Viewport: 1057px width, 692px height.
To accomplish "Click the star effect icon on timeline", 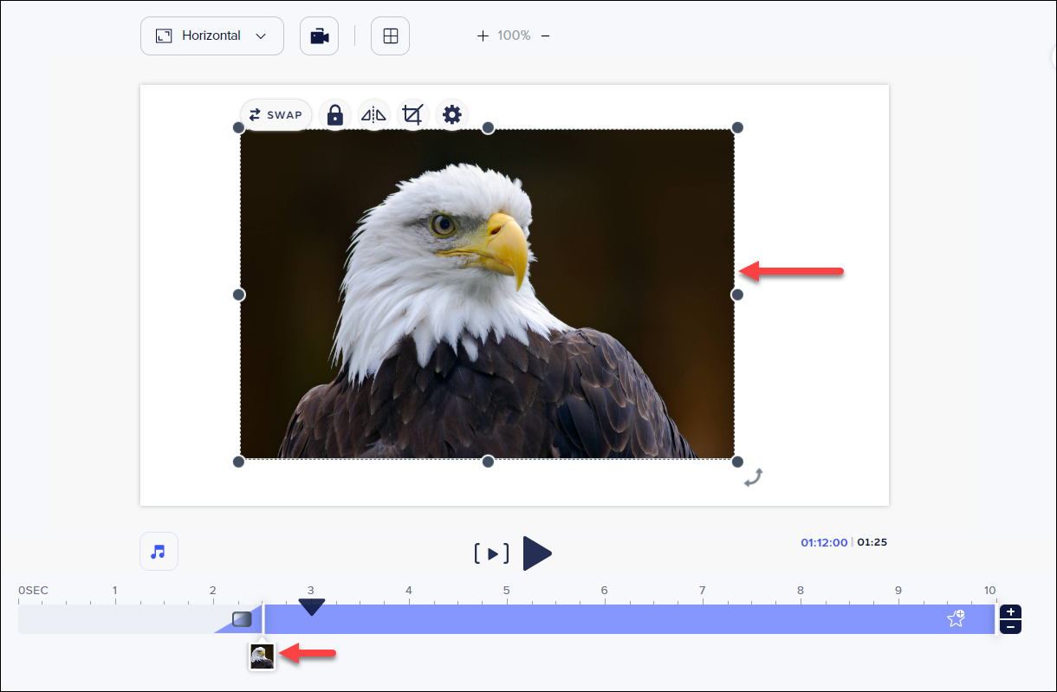I will click(956, 618).
